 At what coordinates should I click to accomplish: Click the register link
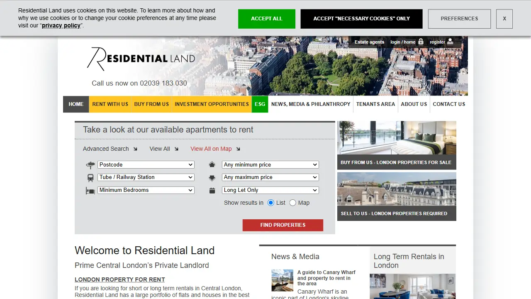tap(437, 42)
